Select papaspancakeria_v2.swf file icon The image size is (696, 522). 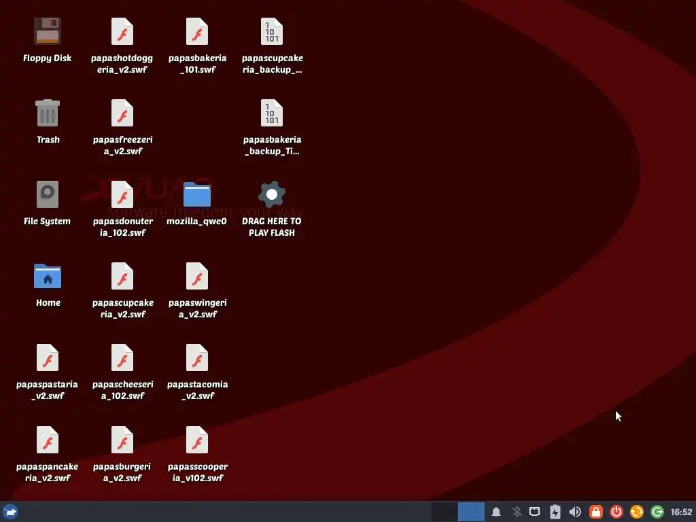pyautogui.click(x=48, y=440)
